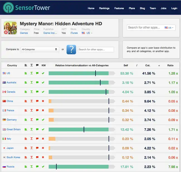Open the Game Insi... publisher link
The image size is (181, 172).
point(50,33)
